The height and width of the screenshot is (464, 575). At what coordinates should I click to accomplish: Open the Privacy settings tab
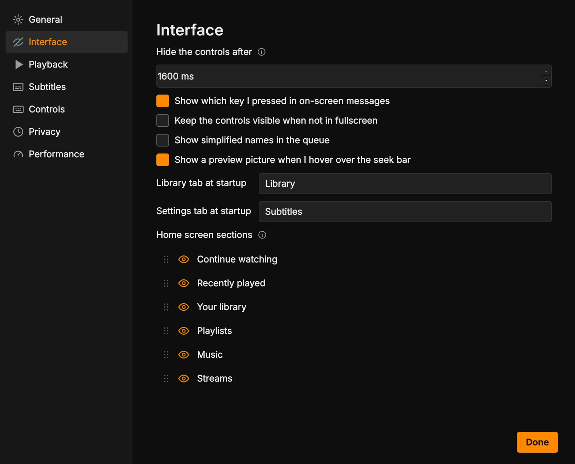[x=66, y=132]
